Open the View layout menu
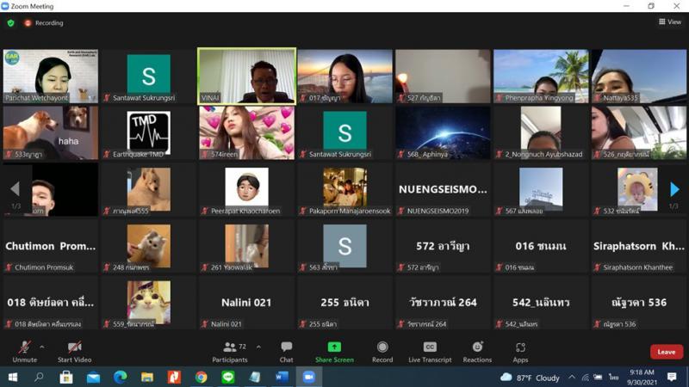 (670, 21)
